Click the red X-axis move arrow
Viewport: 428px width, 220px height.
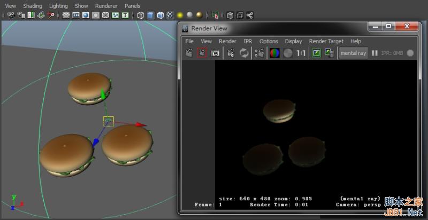141,125
